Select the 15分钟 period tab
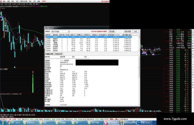The height and width of the screenshot is (125, 194). click(x=14, y=4)
